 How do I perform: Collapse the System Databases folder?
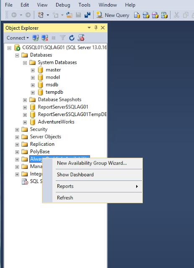pyautogui.click(x=25, y=63)
